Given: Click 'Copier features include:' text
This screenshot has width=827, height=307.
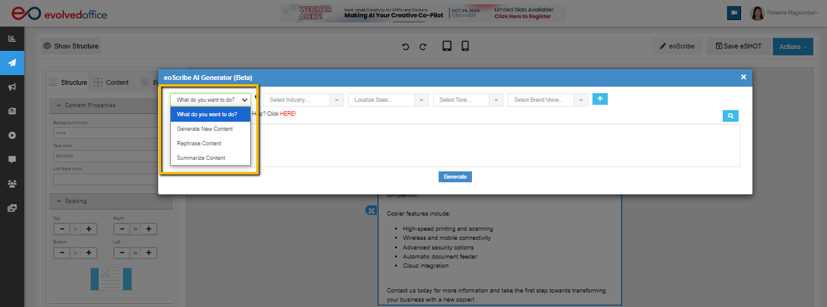Looking at the screenshot, I should (x=419, y=214).
